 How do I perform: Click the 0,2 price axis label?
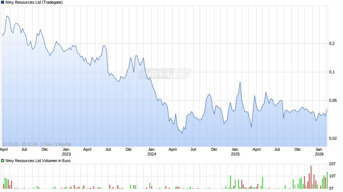332,43
